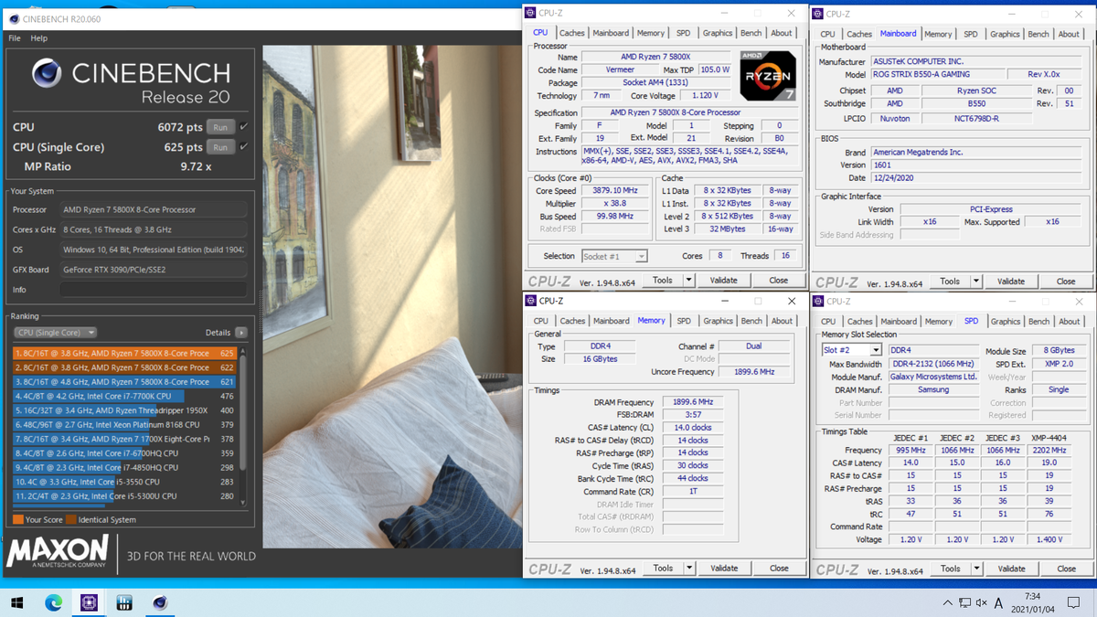Switch to CPU-Z via its purple taskbar icon
1097x617 pixels.
pyautogui.click(x=89, y=602)
